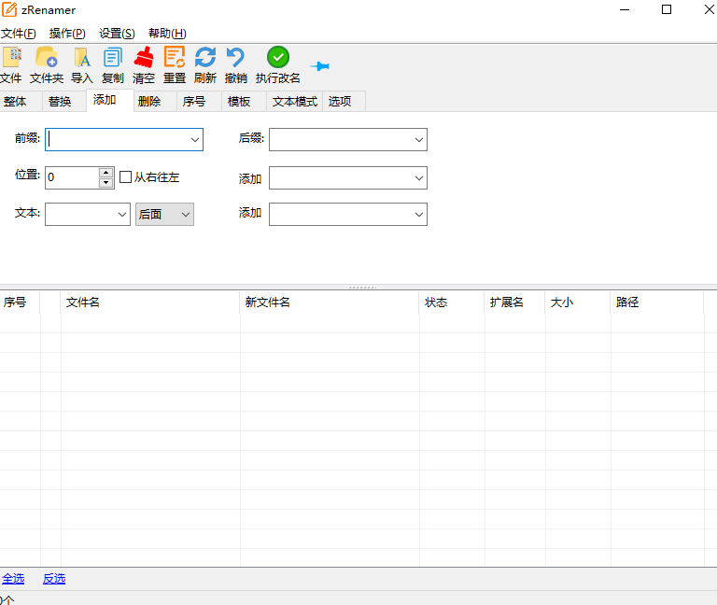
Task: Click the 清空 clear list broom icon
Action: pos(144,58)
